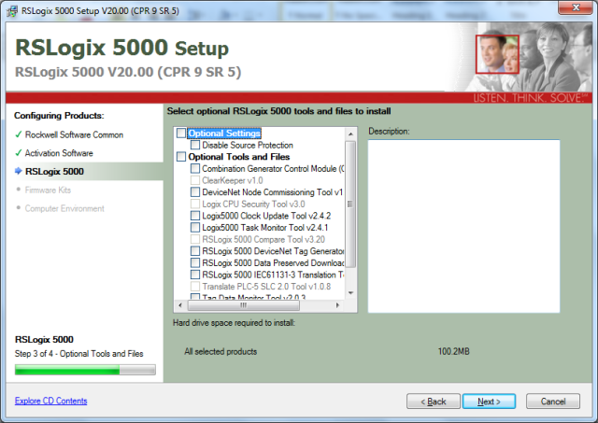Click the Computer Environment step text
The image size is (598, 423).
64,208
